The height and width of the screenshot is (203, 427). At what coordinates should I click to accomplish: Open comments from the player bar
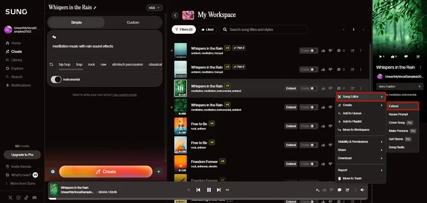point(339,190)
